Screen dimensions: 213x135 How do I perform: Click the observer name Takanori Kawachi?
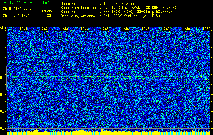120,4
